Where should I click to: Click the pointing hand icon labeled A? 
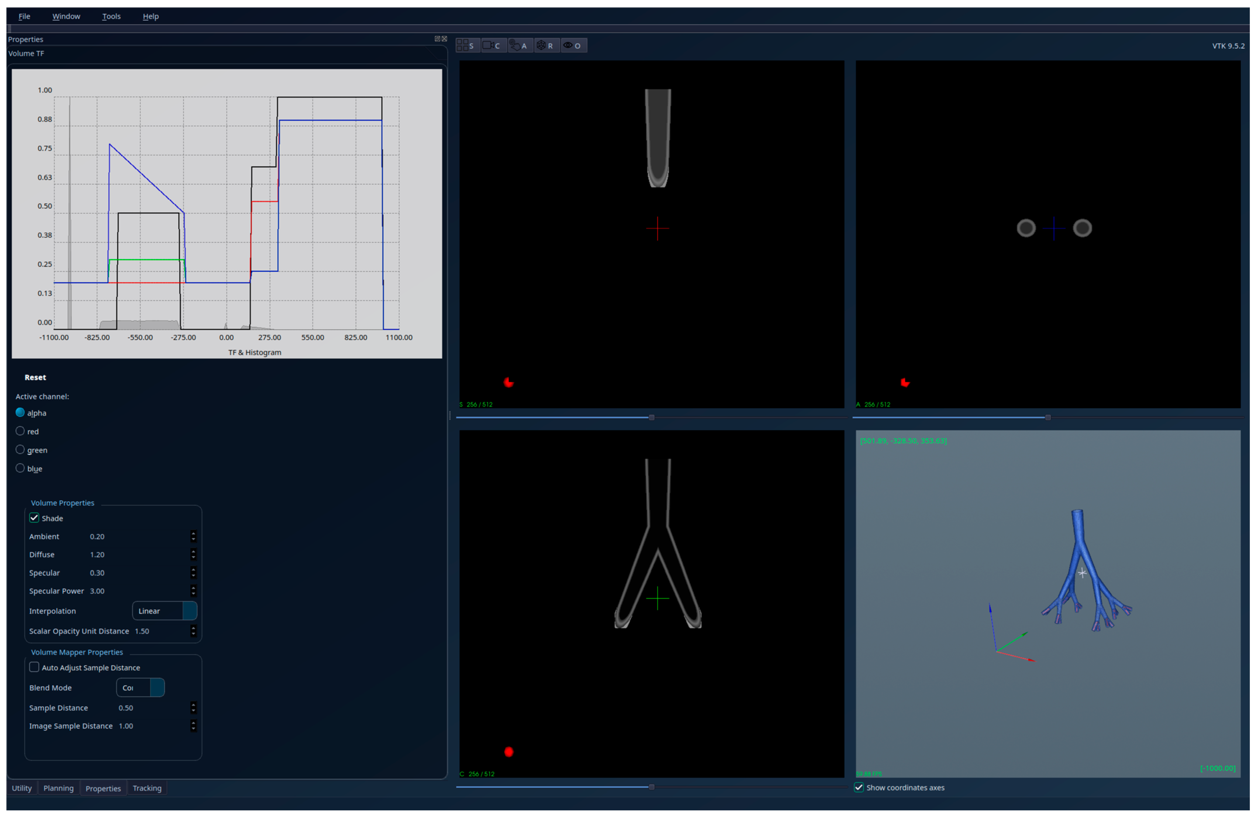(x=519, y=45)
